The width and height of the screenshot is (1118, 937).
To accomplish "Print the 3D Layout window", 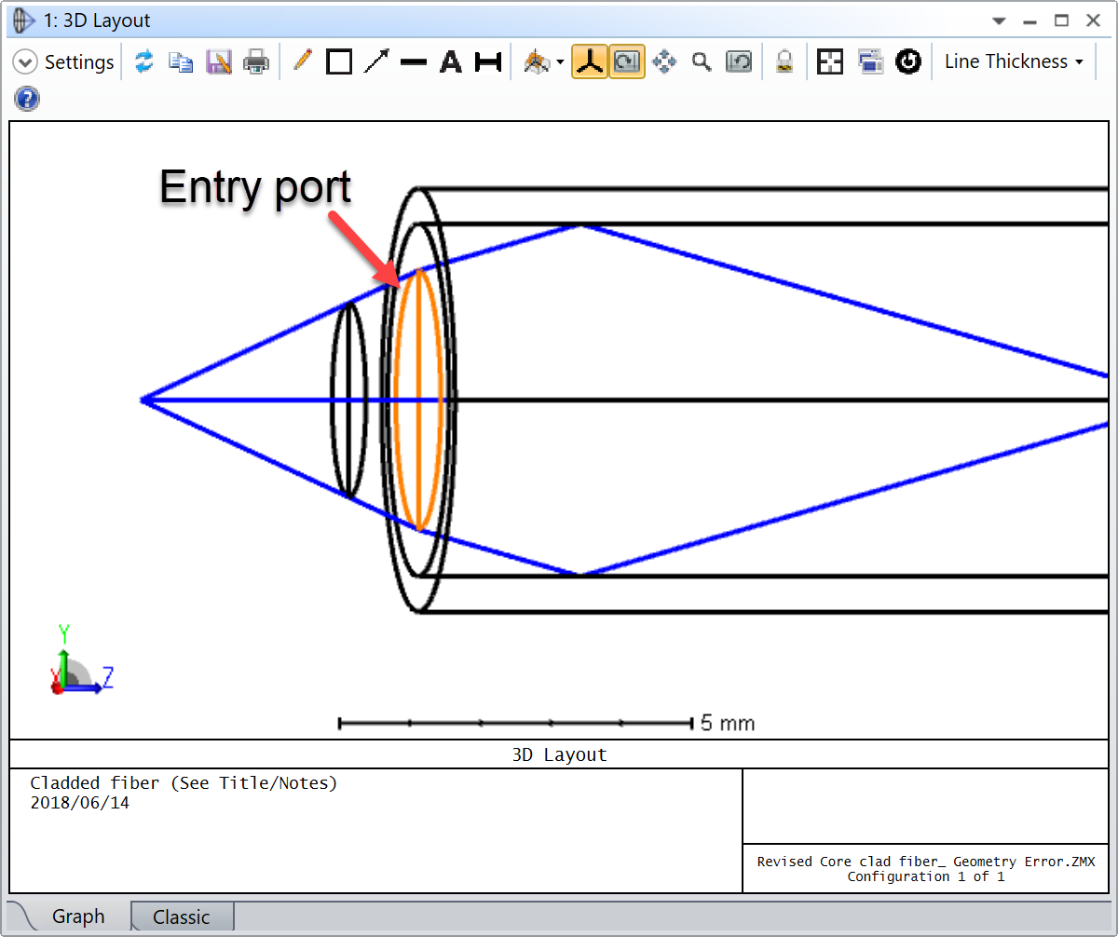I will click(256, 62).
